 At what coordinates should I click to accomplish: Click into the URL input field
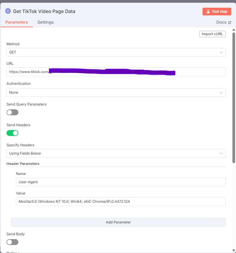point(116,72)
